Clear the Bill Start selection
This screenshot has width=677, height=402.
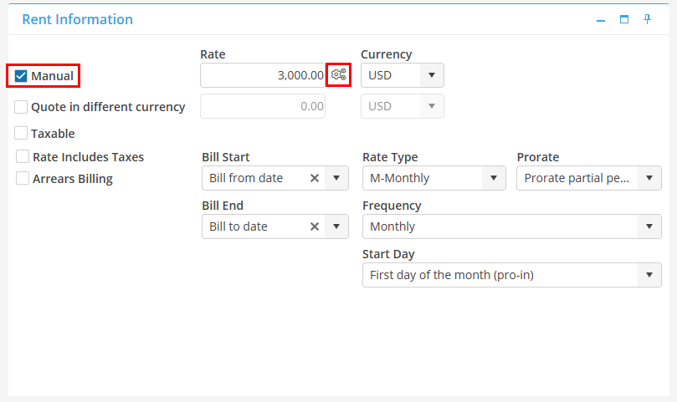[x=315, y=178]
